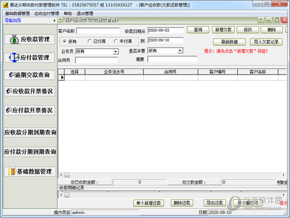
Task: Open 基础数据管理 sidebar item
Action: click(30, 171)
